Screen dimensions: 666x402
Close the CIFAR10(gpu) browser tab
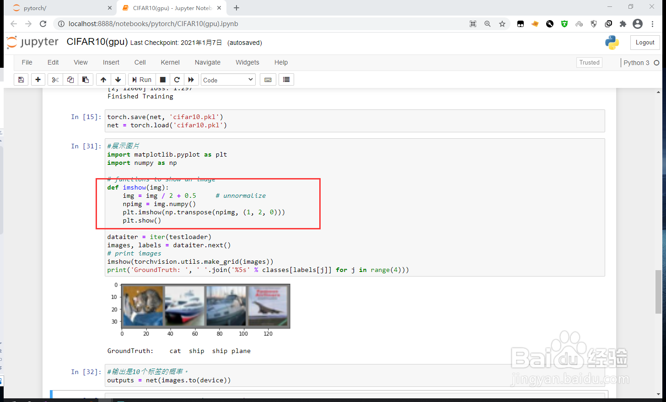[219, 8]
